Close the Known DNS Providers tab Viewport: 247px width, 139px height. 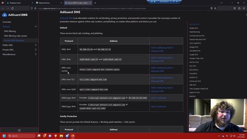(x=90, y=3)
